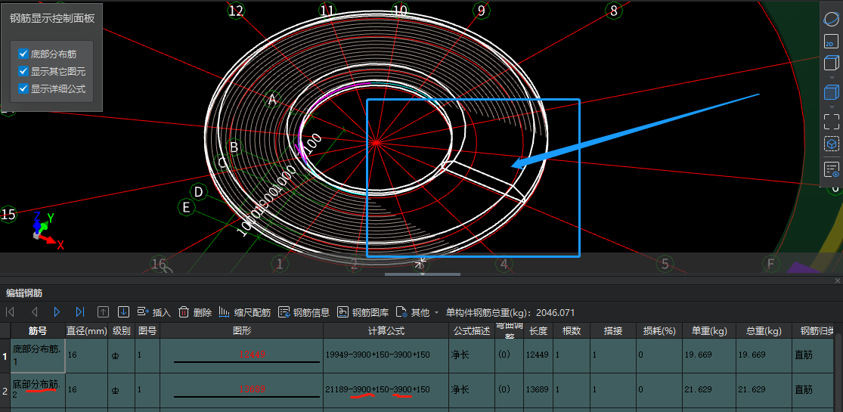Click the zoom extents dashed-frame icon
Viewport: 843px width, 412px height.
coord(832,122)
